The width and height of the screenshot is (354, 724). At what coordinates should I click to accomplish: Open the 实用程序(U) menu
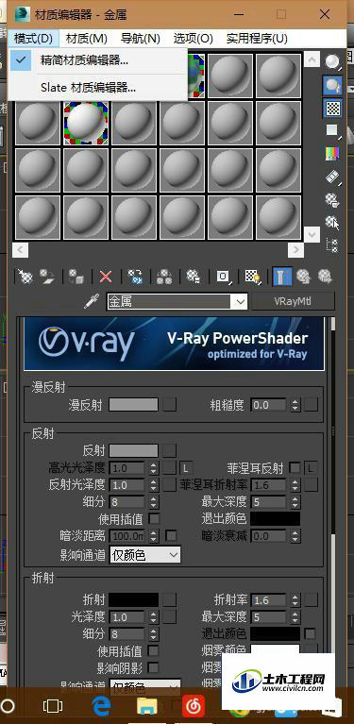(257, 38)
